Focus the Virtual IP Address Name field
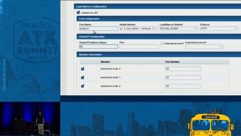Viewport: 241px width, 136px height. click(99, 46)
